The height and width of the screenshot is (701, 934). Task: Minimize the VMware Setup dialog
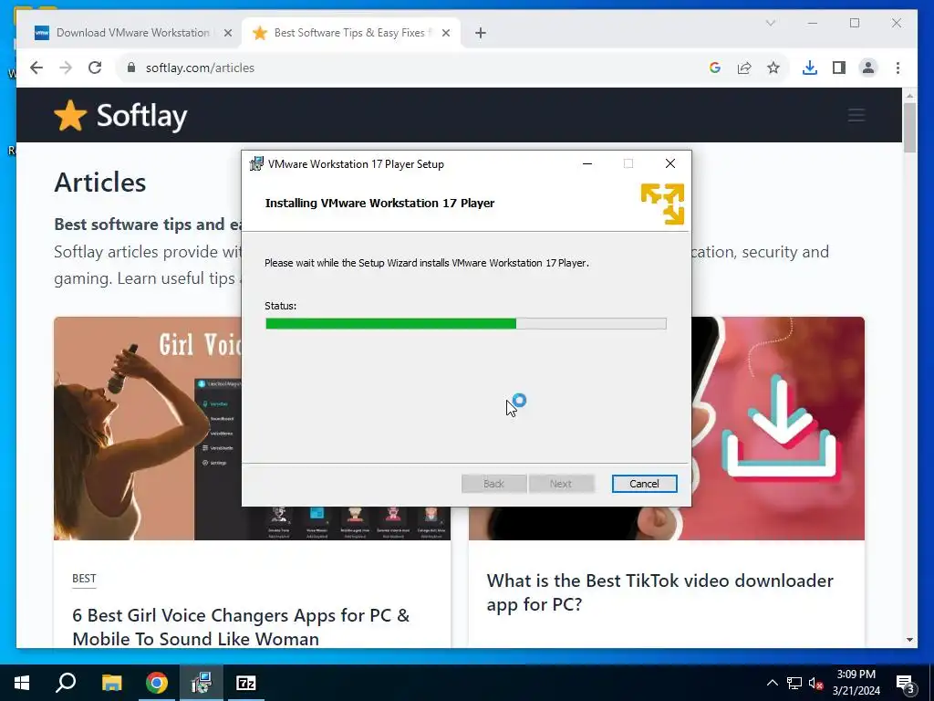tap(587, 164)
